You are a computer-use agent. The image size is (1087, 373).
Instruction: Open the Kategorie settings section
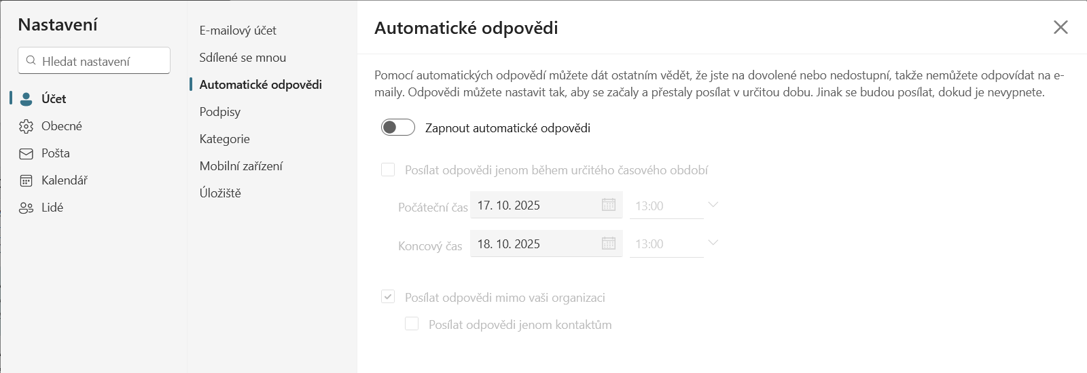(x=224, y=139)
